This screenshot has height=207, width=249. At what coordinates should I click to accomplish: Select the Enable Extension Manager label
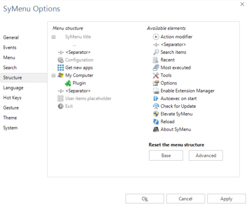pyautogui.click(x=187, y=91)
